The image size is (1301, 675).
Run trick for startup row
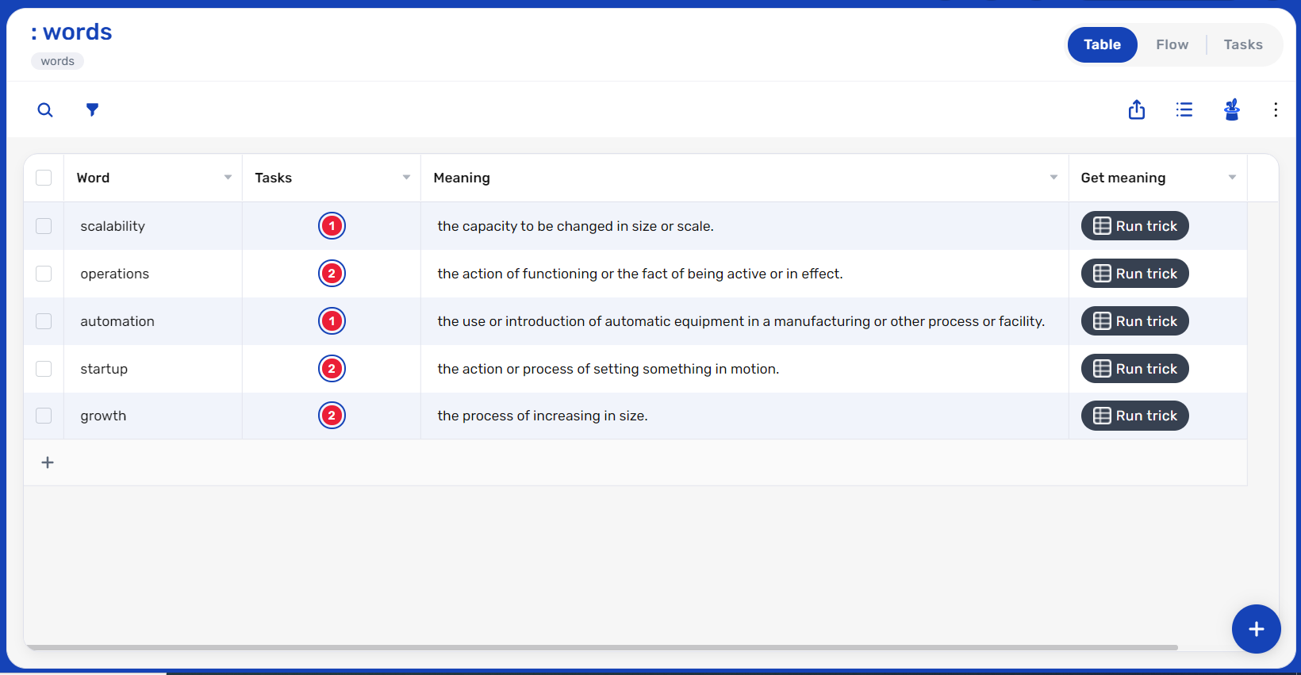pyautogui.click(x=1135, y=369)
